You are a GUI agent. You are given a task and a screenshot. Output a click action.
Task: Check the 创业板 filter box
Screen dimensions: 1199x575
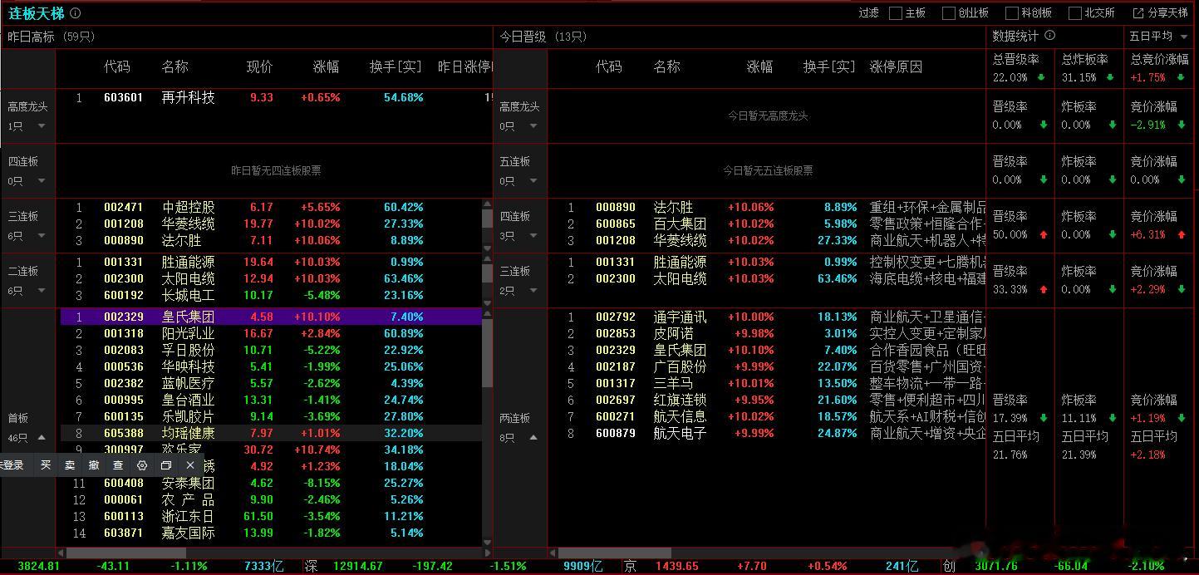(x=948, y=12)
